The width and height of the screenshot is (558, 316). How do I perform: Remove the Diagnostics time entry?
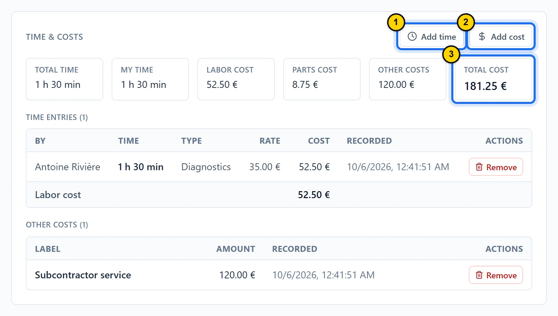pos(496,167)
